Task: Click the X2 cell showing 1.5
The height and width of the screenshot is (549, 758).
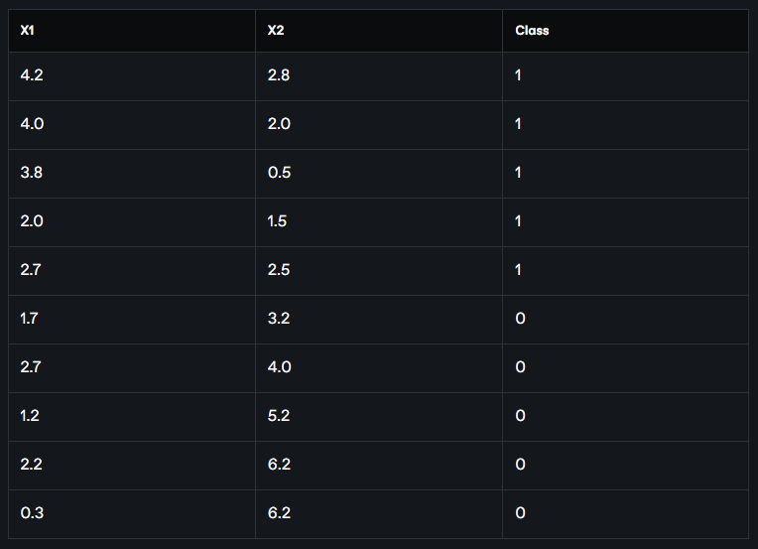Action: (278, 221)
